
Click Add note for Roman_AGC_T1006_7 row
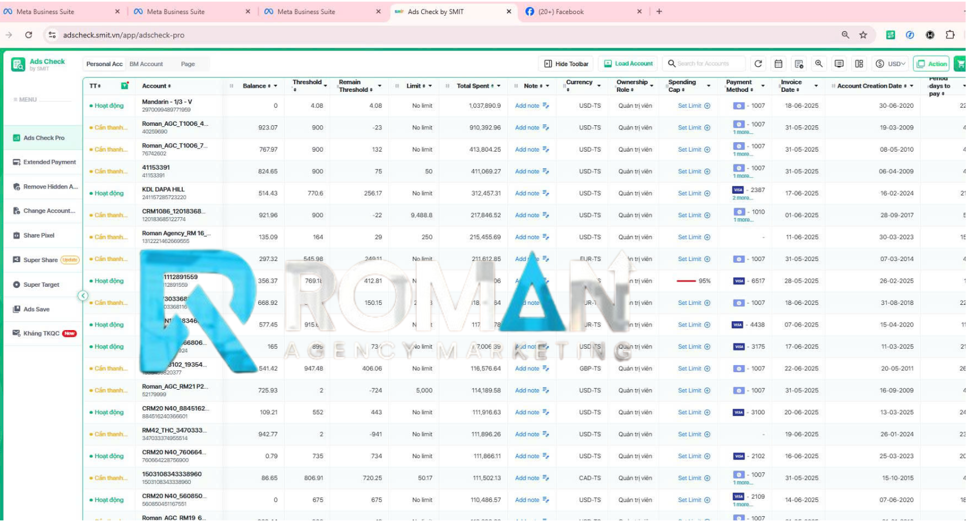click(527, 150)
